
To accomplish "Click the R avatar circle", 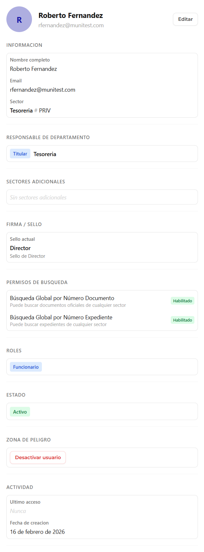I will [19, 19].
